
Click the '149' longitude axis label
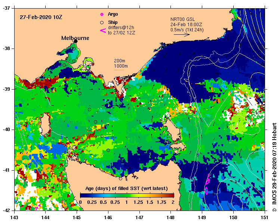tap(202, 217)
